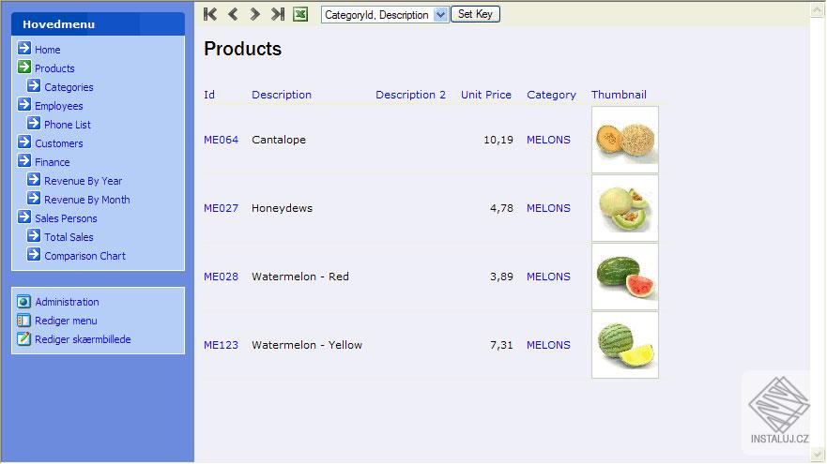Image resolution: width=827 pixels, height=464 pixels.
Task: Open the Revenue By Month link
Action: [x=87, y=200]
